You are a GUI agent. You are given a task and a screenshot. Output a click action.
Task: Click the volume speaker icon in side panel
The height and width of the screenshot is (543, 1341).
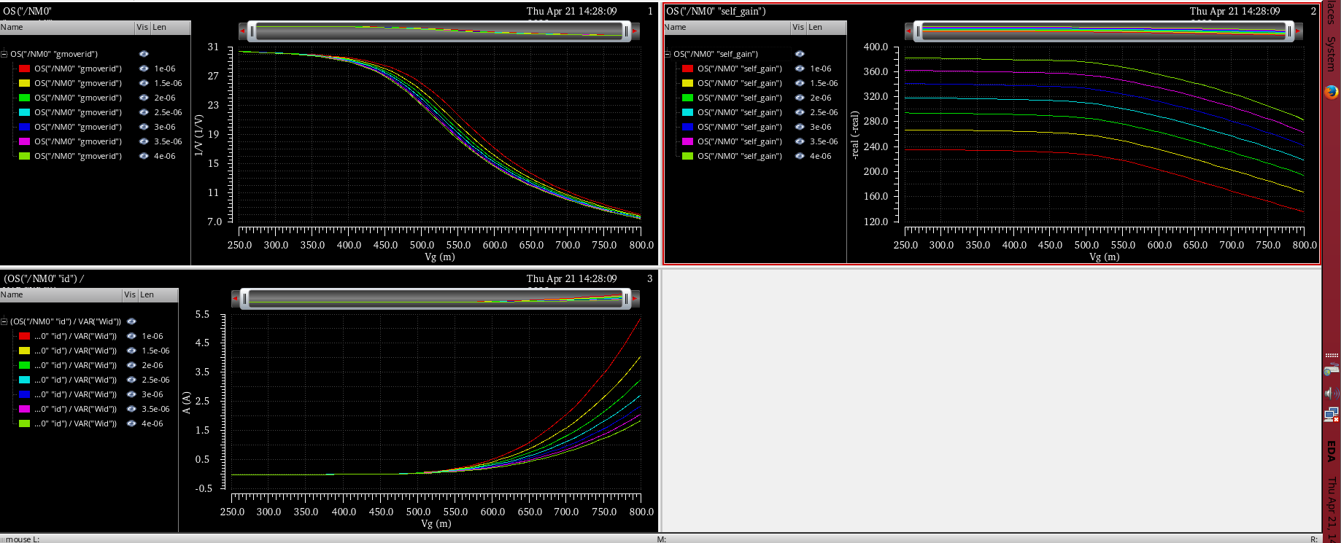(1332, 393)
